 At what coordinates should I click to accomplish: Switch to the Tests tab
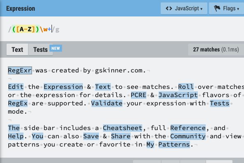[x=40, y=49]
